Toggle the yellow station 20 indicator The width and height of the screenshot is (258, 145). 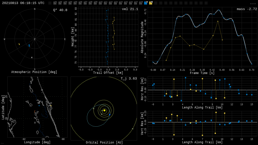click(x=151, y=3)
